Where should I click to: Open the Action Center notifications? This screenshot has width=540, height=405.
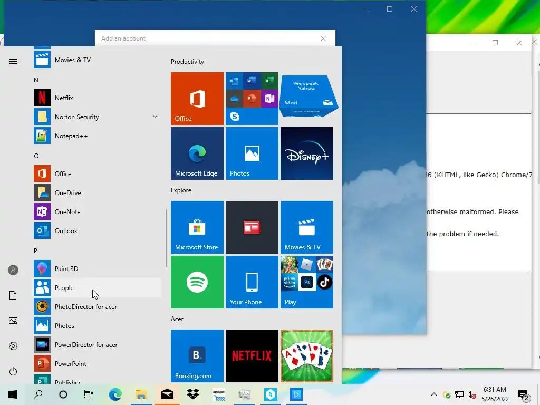click(523, 394)
